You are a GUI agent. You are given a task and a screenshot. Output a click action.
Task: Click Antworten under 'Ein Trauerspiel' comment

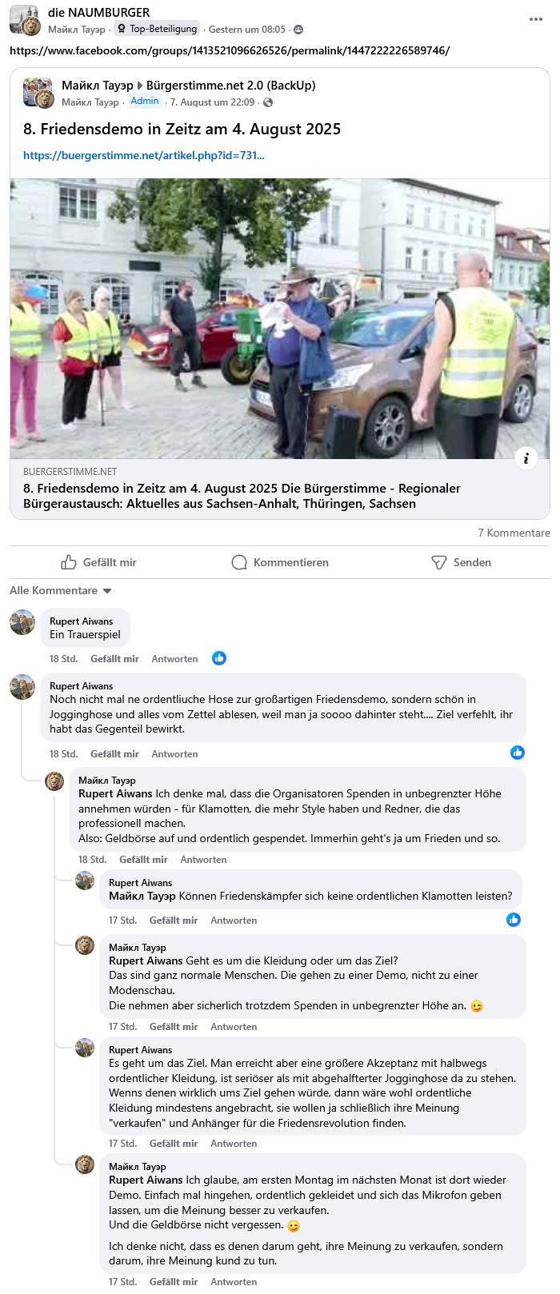(x=174, y=659)
